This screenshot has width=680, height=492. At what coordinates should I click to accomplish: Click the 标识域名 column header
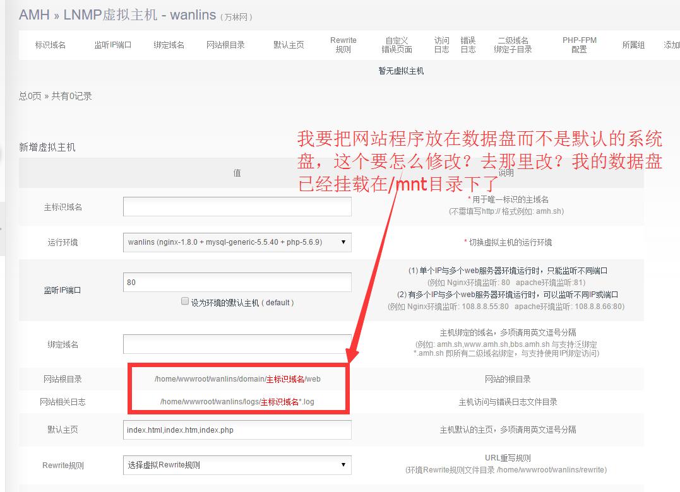point(51,45)
